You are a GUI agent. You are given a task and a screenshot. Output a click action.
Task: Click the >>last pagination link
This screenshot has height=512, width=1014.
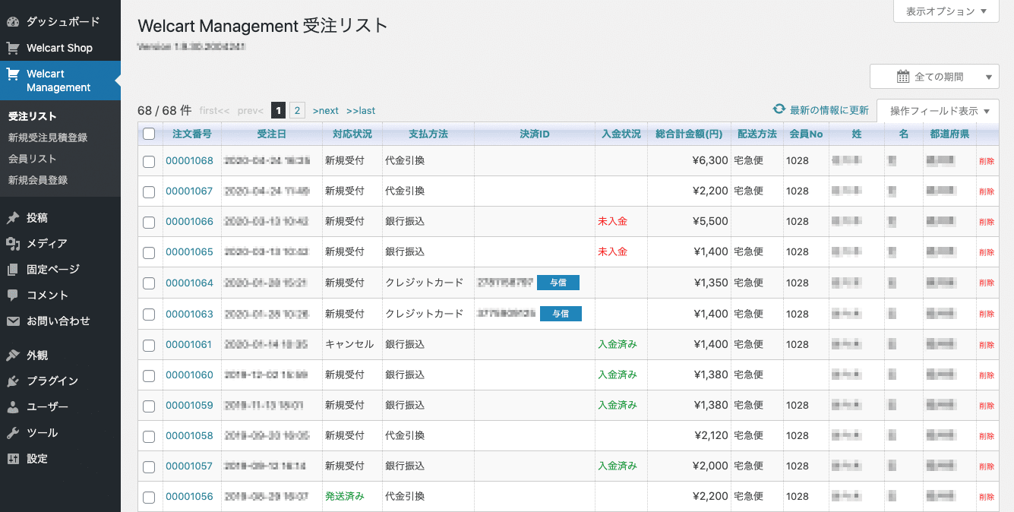[361, 111]
